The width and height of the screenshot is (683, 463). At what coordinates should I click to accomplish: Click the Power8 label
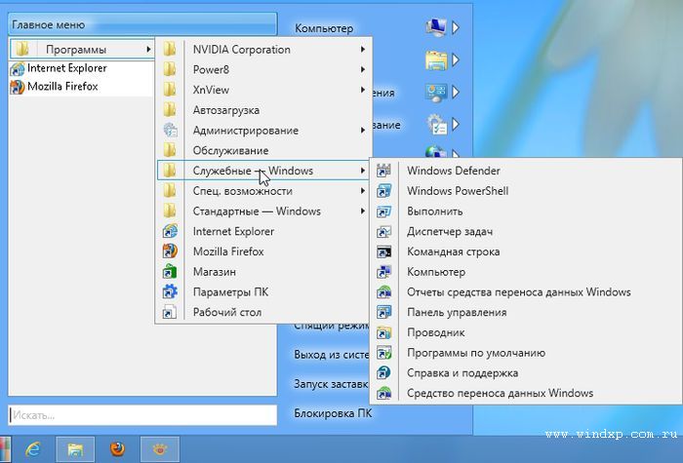(x=211, y=69)
